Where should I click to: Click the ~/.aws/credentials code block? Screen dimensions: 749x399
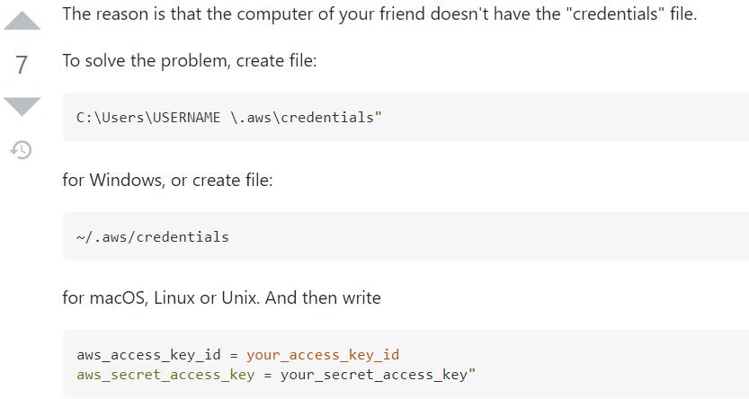[405, 237]
